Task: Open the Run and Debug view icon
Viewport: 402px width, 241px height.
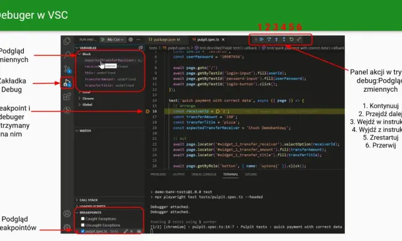Action: 67,83
